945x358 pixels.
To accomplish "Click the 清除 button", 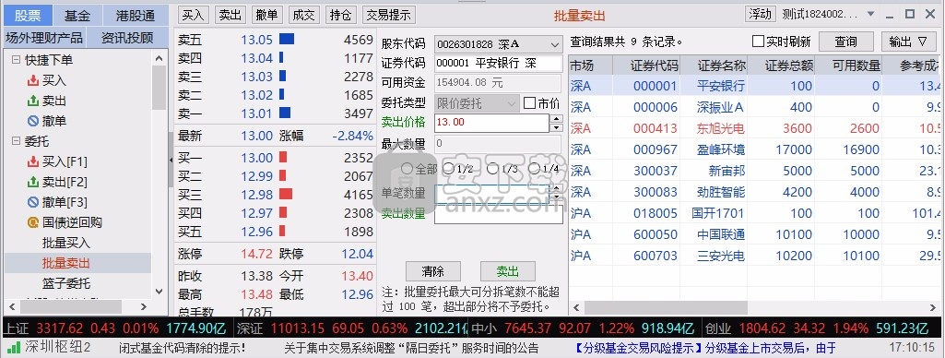I will pyautogui.click(x=432, y=271).
